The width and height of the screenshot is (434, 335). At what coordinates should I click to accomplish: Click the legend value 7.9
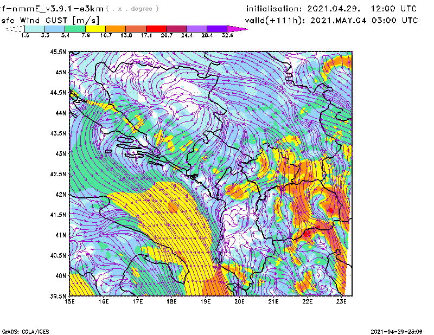click(86, 35)
